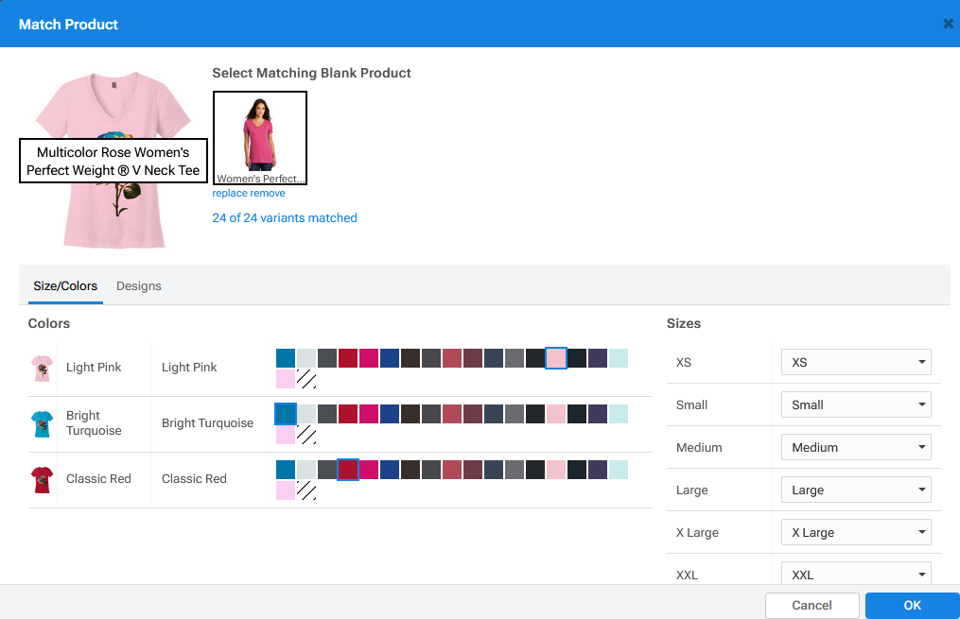The height and width of the screenshot is (619, 960).
Task: Click the Light Pink shirt thumbnail icon
Action: (42, 368)
